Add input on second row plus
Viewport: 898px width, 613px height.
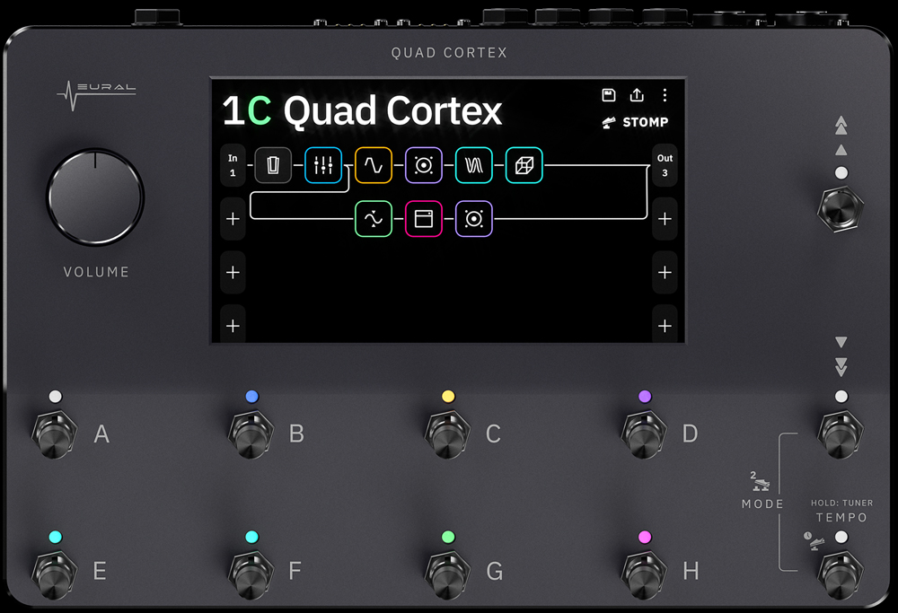coord(233,219)
